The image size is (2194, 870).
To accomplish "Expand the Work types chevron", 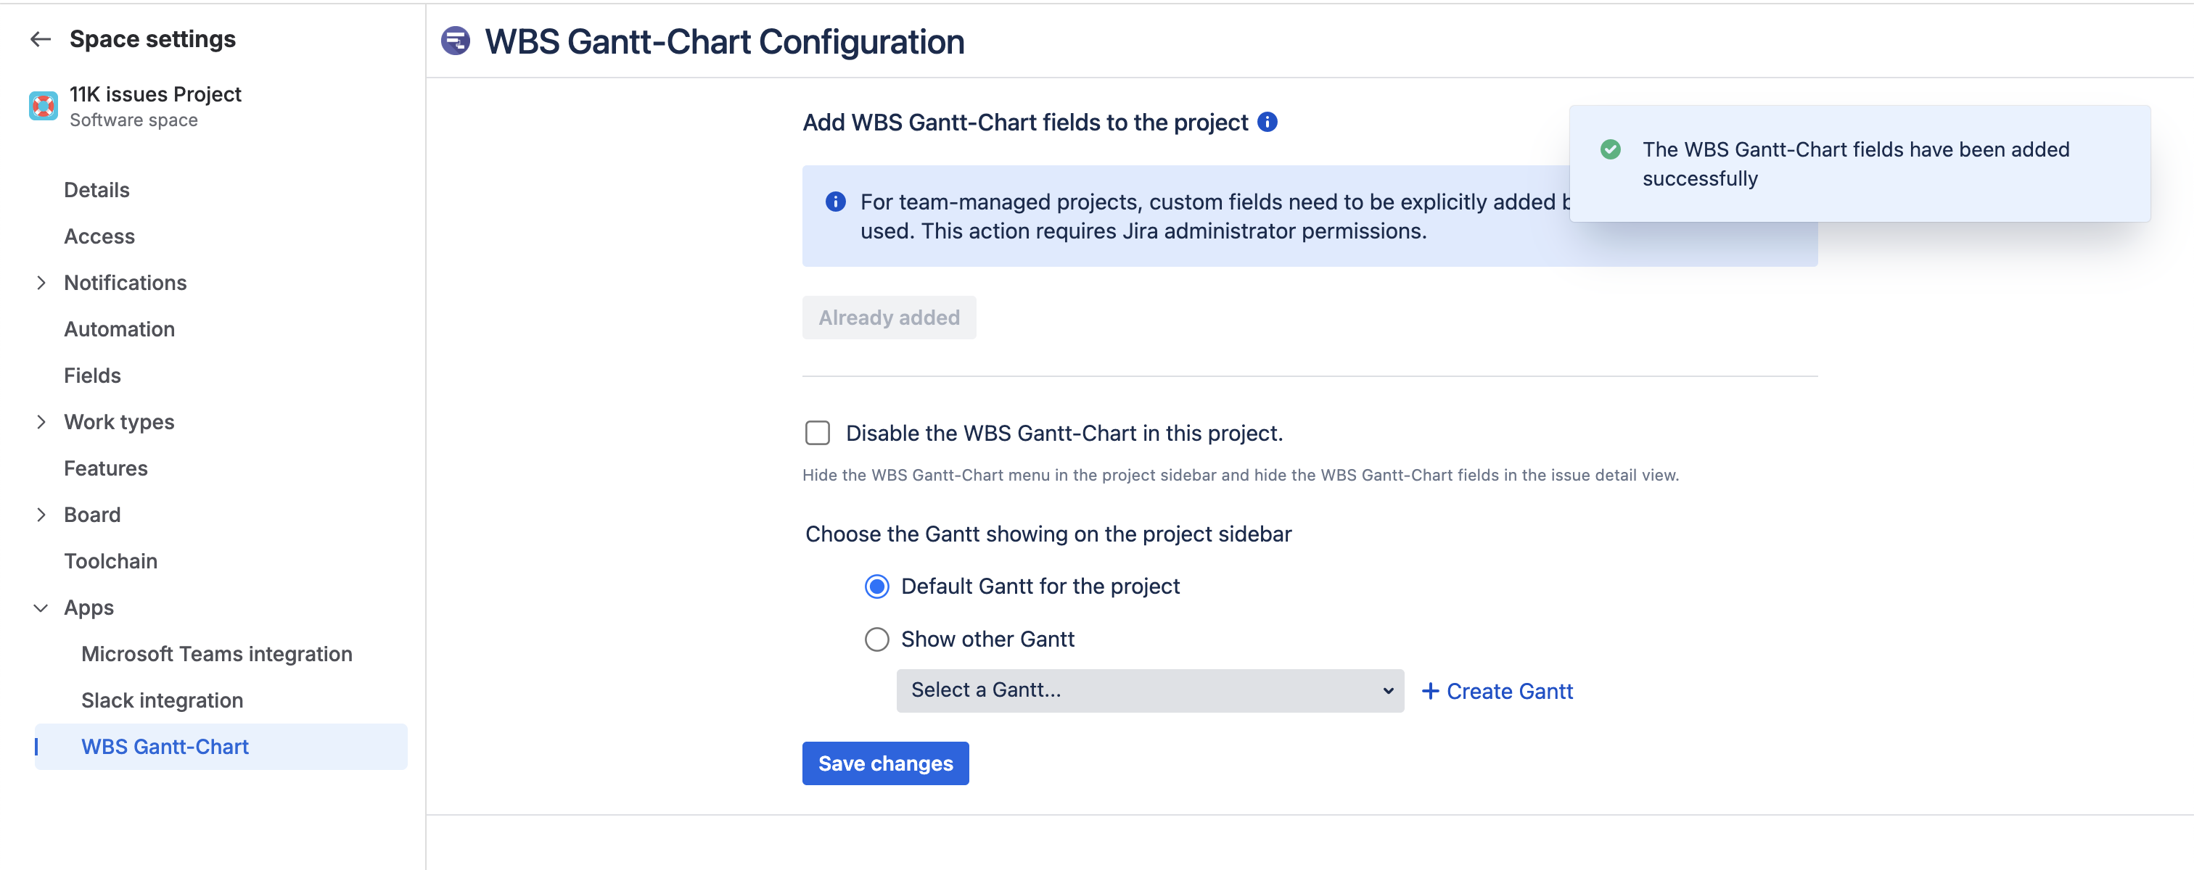I will pos(41,422).
